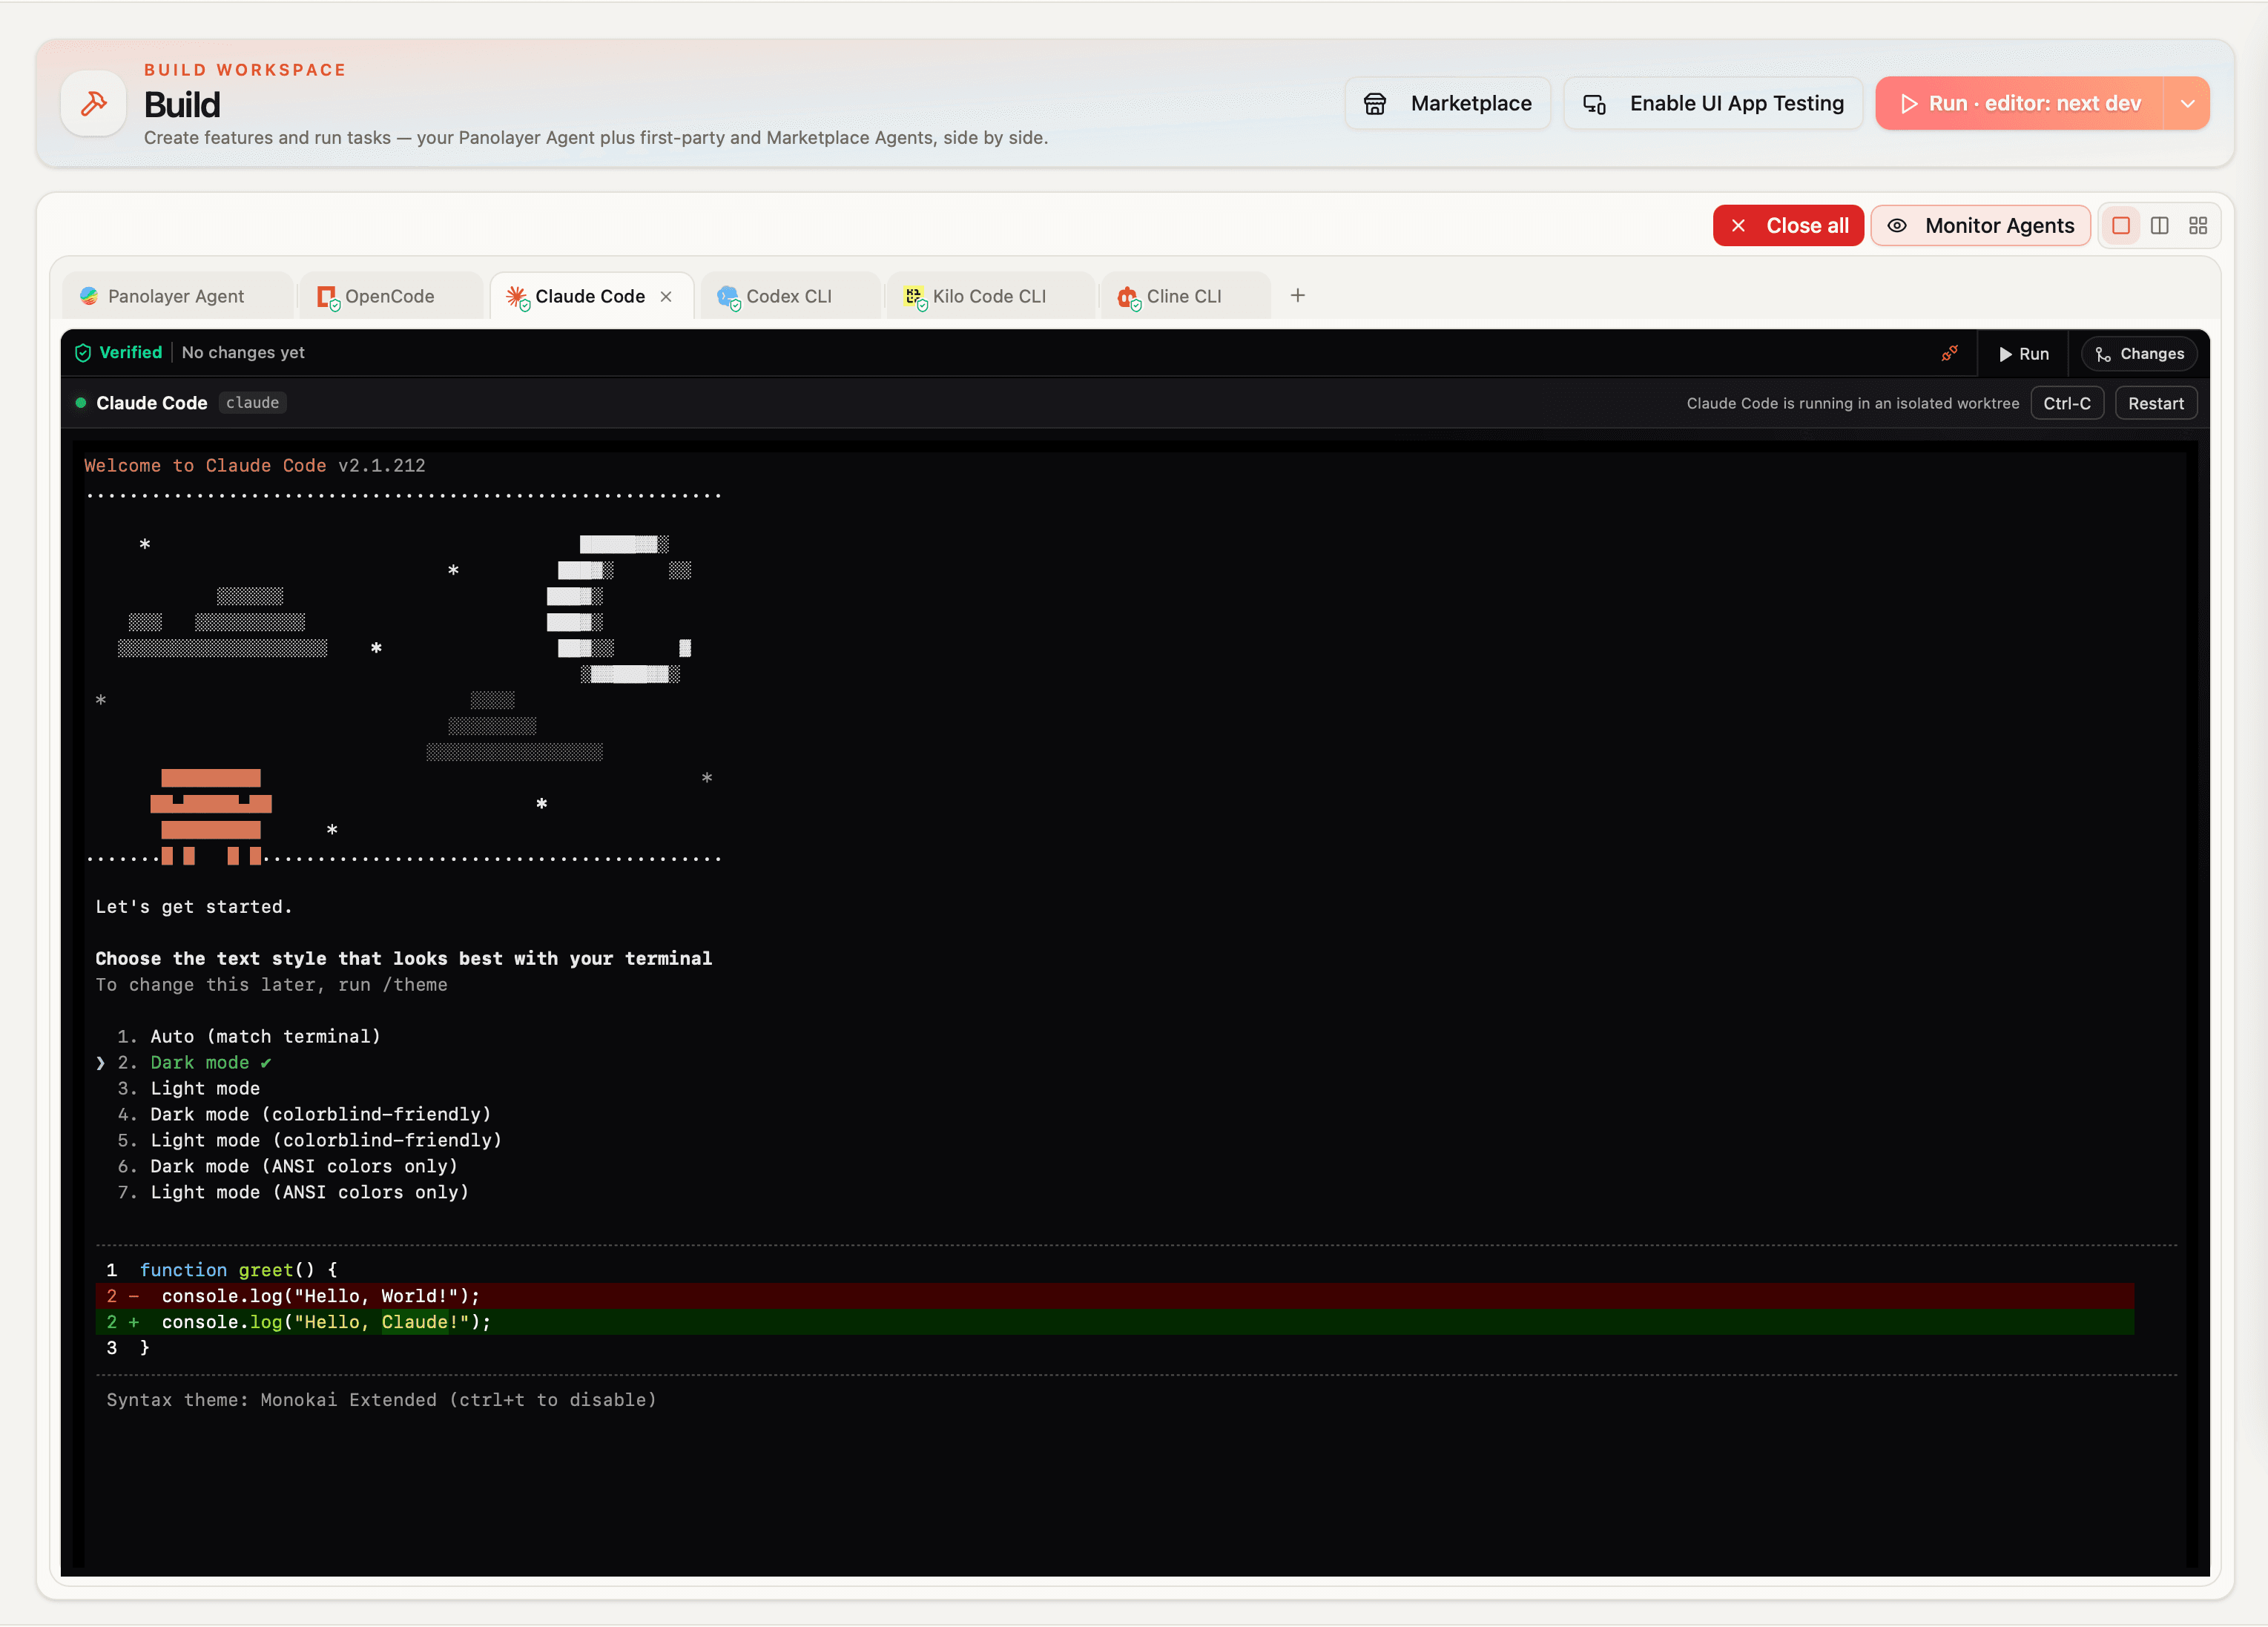Click the "Let's get started." line
The image size is (2268, 1627).
tap(194, 907)
